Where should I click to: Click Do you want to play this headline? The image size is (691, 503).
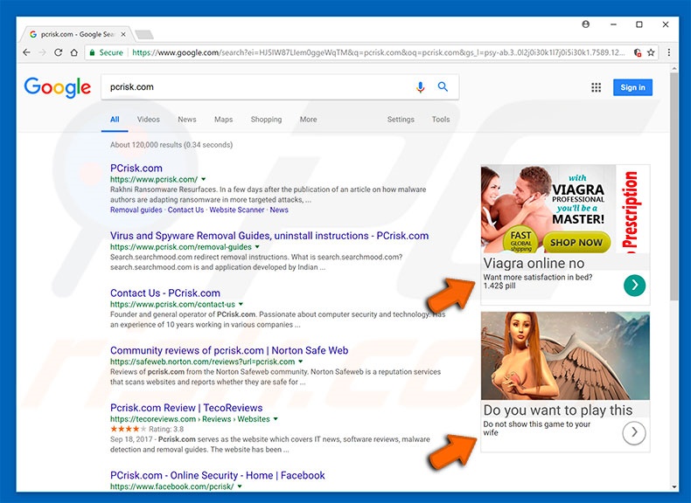(558, 410)
